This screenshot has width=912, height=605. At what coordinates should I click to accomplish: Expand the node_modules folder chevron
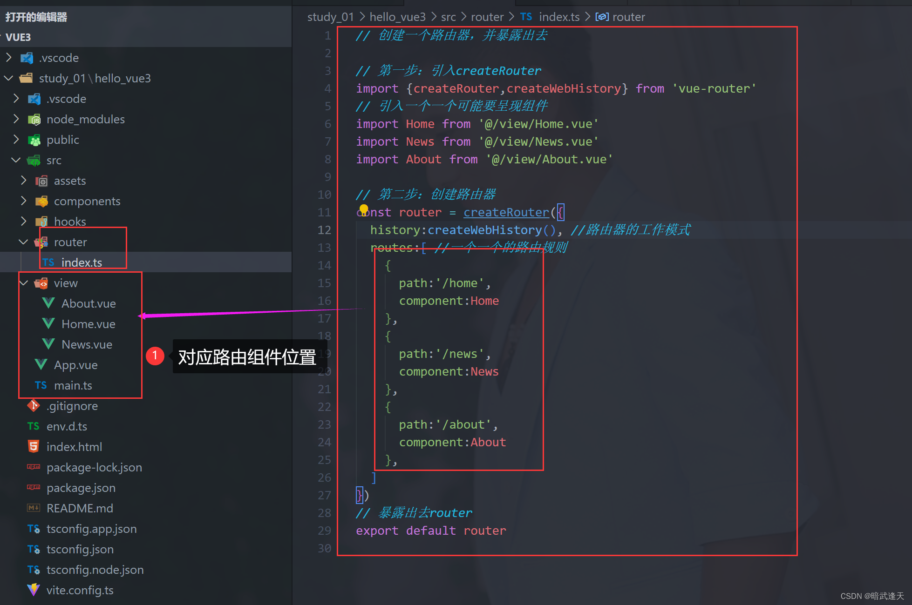click(x=16, y=119)
